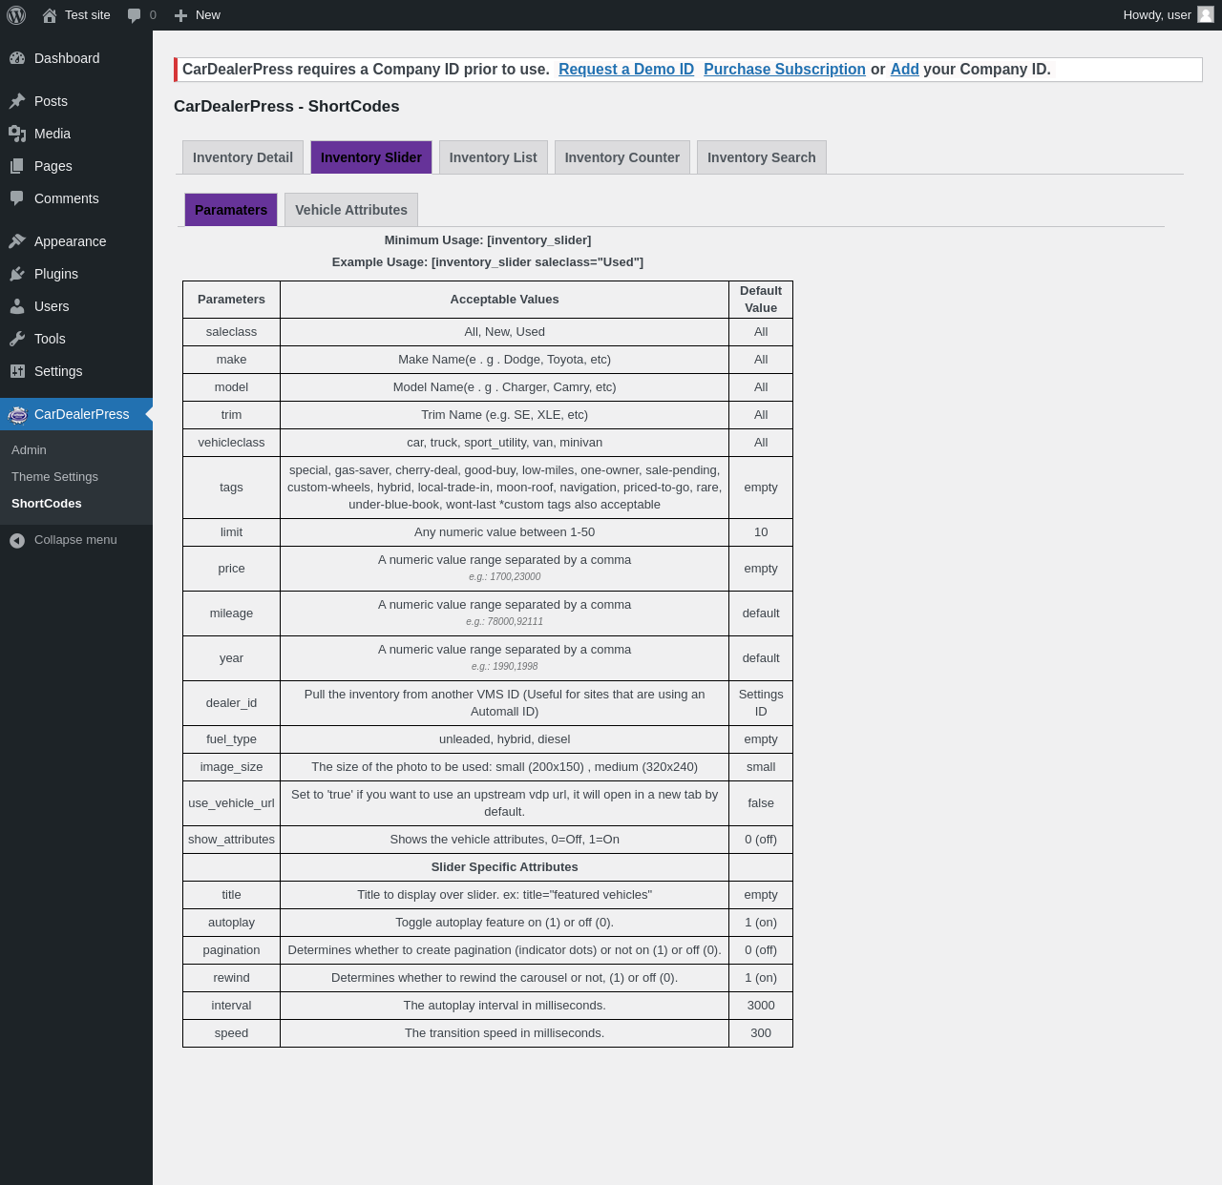Click the Request a Demo ID link
The height and width of the screenshot is (1185, 1222).
[626, 70]
